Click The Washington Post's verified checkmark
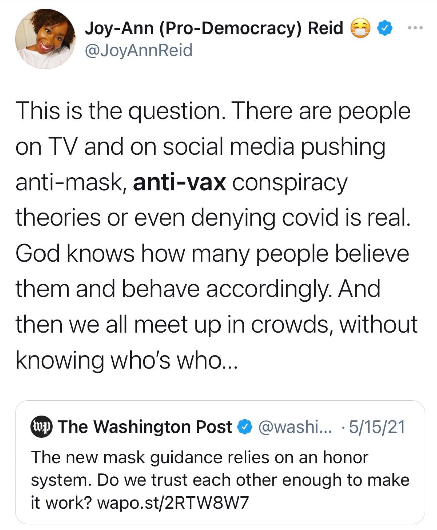The image size is (437, 530). [x=244, y=427]
